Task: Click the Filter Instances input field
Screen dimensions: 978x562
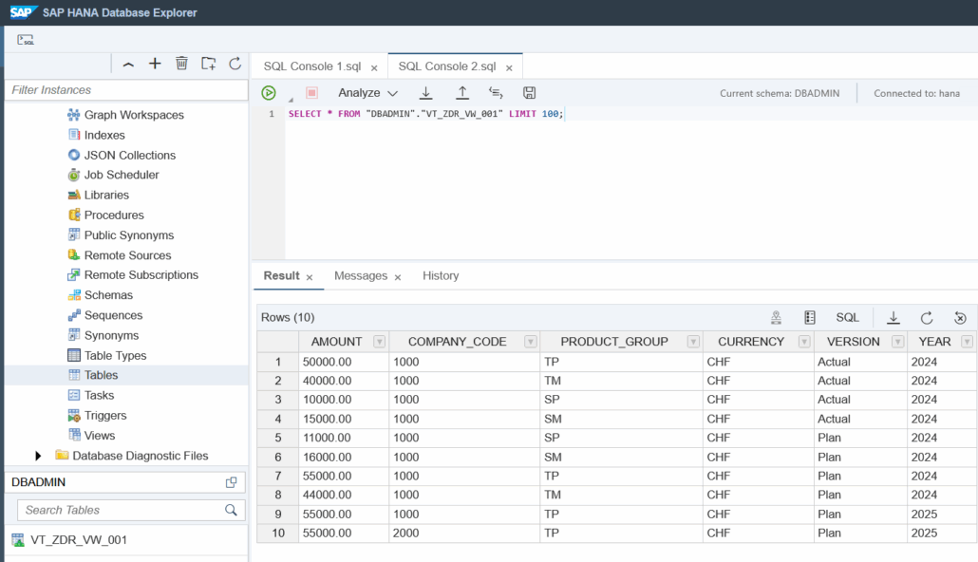Action: pos(126,90)
